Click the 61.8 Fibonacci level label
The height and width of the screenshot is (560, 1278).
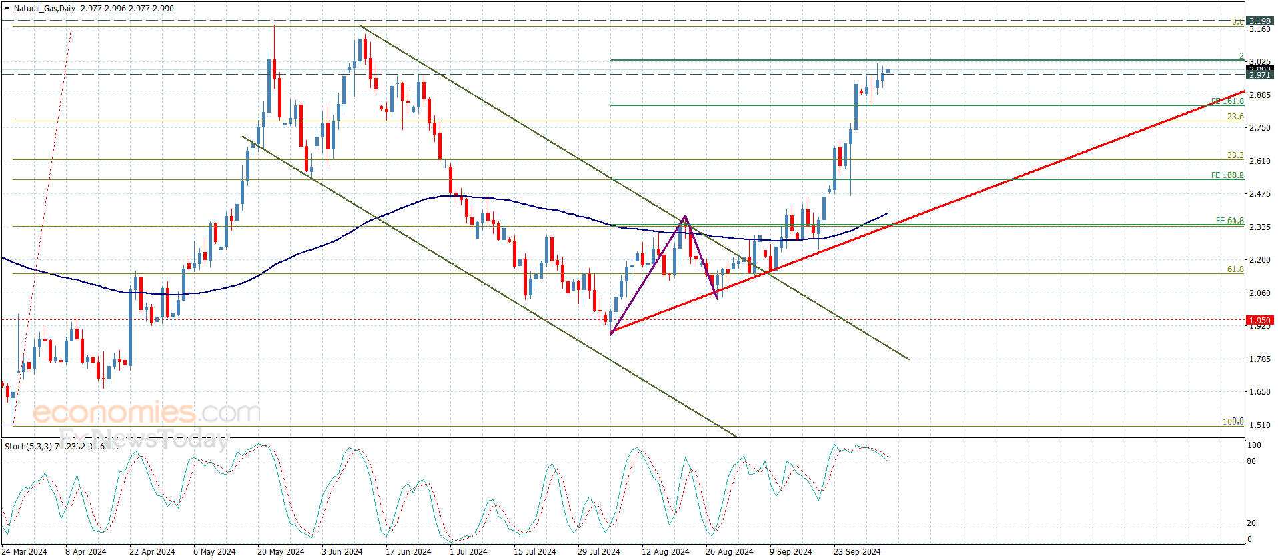(1235, 269)
